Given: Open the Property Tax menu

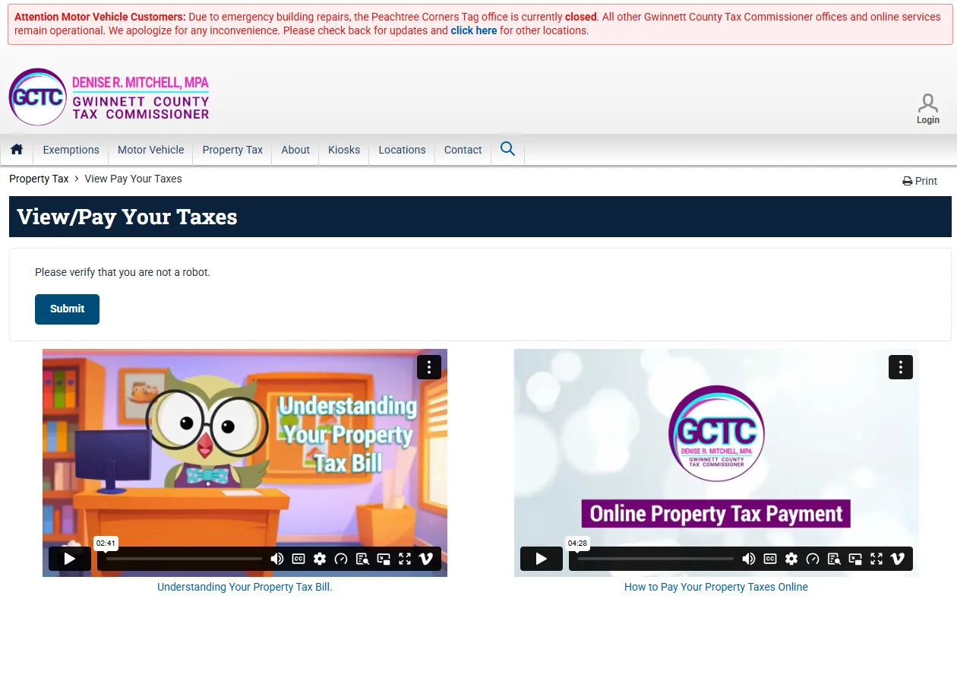Looking at the screenshot, I should click(232, 150).
